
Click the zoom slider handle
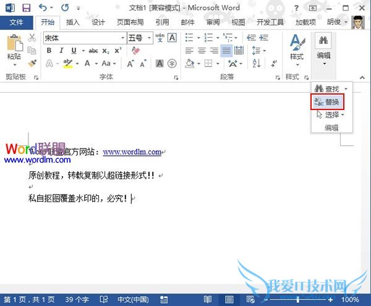(298, 300)
